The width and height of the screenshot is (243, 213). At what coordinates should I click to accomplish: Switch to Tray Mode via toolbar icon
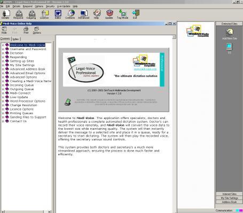pos(122,14)
